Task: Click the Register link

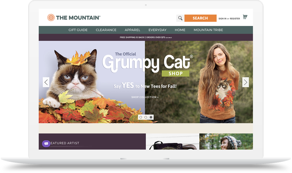Action: (x=235, y=19)
